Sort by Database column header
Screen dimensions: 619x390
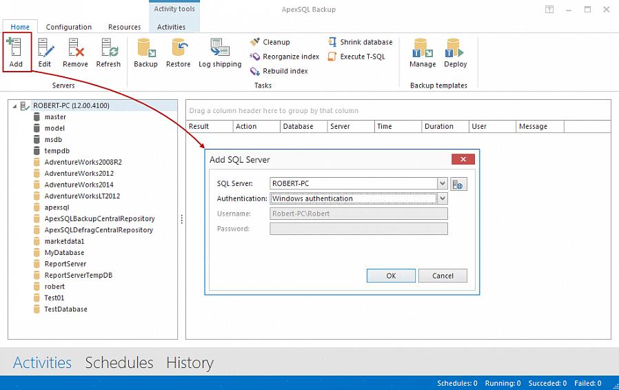[303, 126]
